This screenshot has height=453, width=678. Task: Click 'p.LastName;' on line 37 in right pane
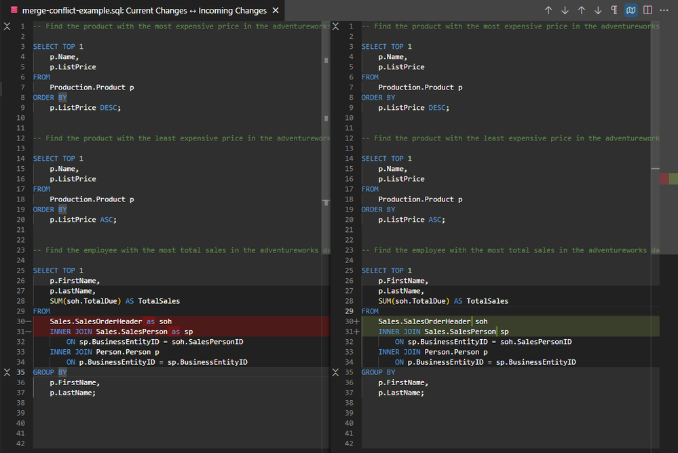(401, 393)
